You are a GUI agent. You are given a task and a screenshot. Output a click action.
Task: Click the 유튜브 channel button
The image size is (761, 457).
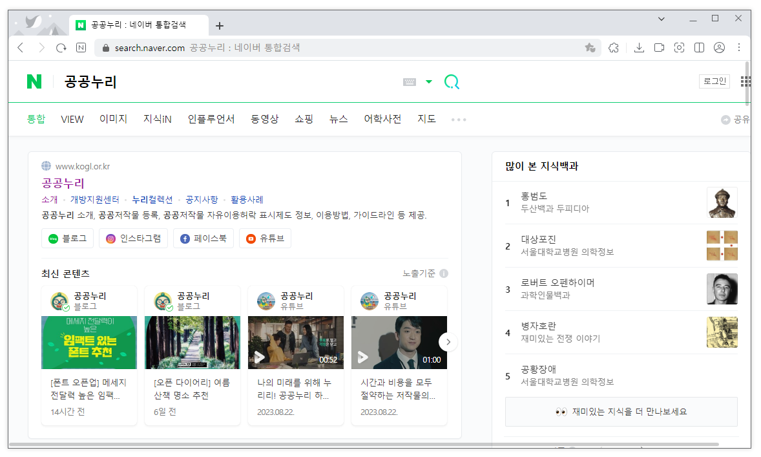[265, 239]
